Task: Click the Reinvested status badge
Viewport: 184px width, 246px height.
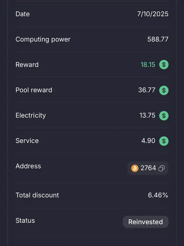Action: (145, 222)
